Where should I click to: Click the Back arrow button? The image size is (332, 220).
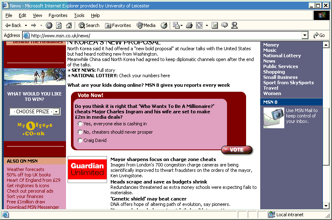coord(13,25)
